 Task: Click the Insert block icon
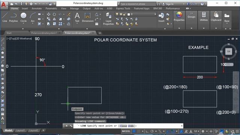pos(161,18)
